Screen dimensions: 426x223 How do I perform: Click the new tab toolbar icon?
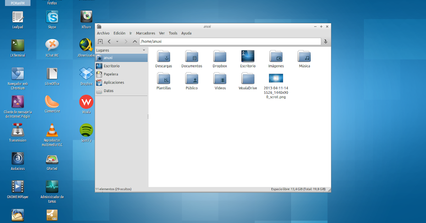point(100,42)
